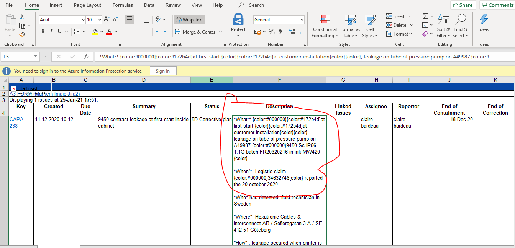This screenshot has height=248, width=515.
Task: Open the Comments pane button
Action: [x=497, y=5]
